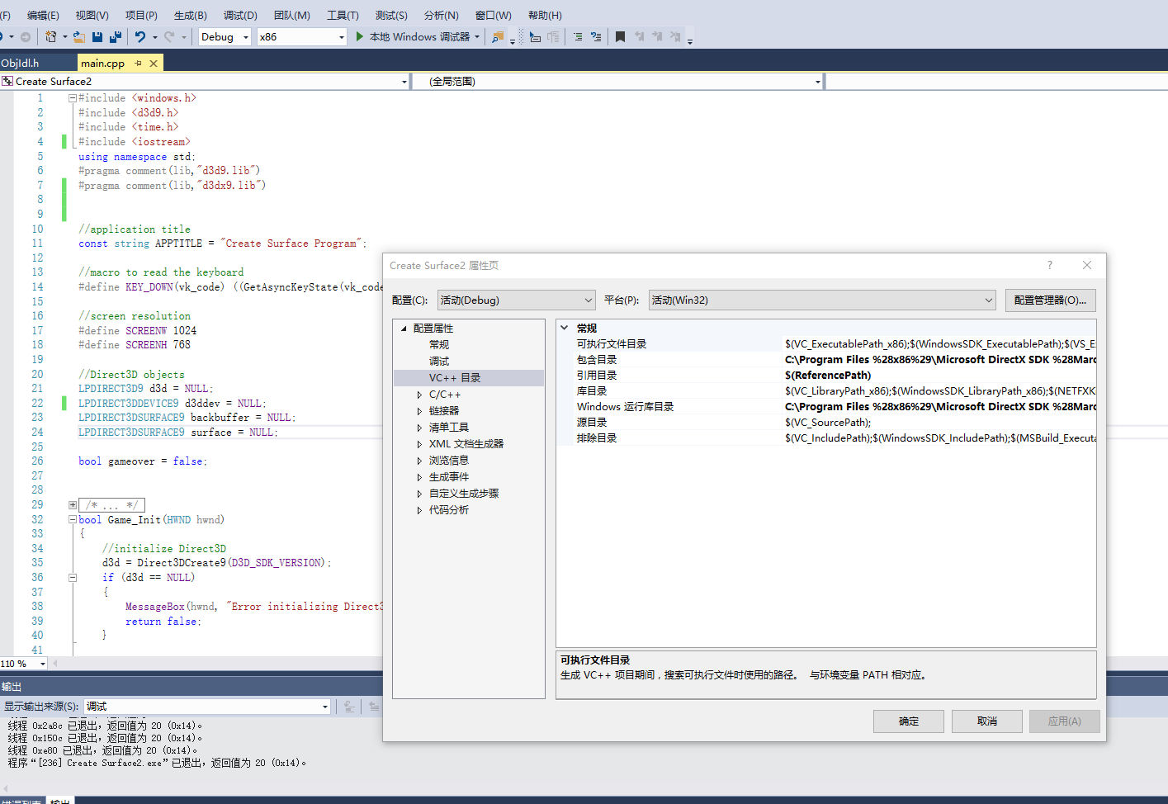Open the Create Surface2 scope dropdown

click(205, 81)
